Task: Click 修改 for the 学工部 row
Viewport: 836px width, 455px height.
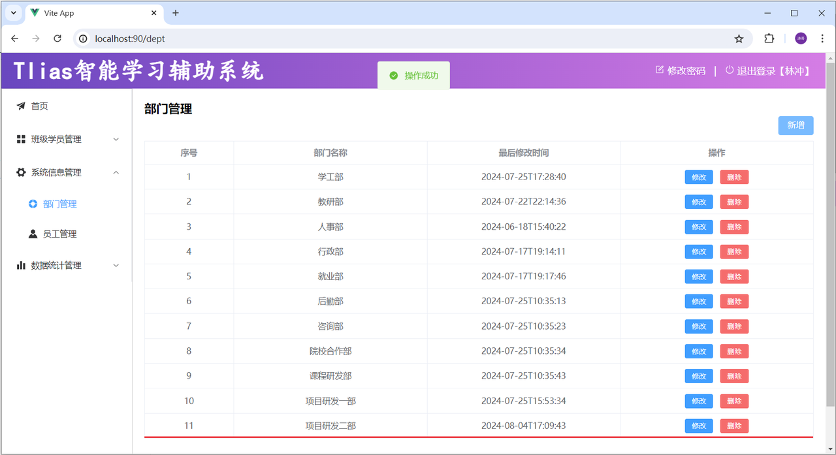Action: 698,176
